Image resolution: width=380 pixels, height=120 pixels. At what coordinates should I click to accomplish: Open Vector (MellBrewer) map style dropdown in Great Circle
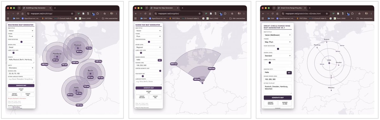point(278,35)
